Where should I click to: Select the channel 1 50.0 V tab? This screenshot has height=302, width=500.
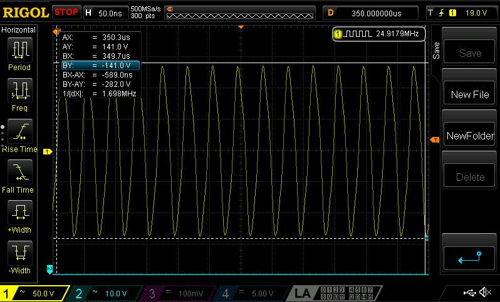tap(33, 293)
